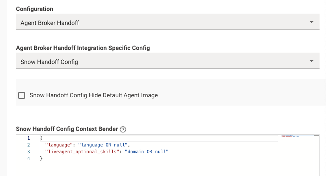Image resolution: width=326 pixels, height=176 pixels.
Task: Open the Snow Handoff Config dropdown arrow
Action: point(312,61)
